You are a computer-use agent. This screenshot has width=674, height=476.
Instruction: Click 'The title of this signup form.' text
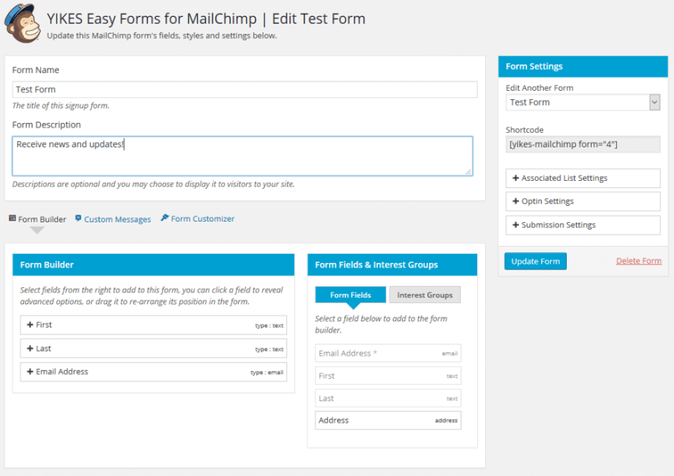coord(60,105)
